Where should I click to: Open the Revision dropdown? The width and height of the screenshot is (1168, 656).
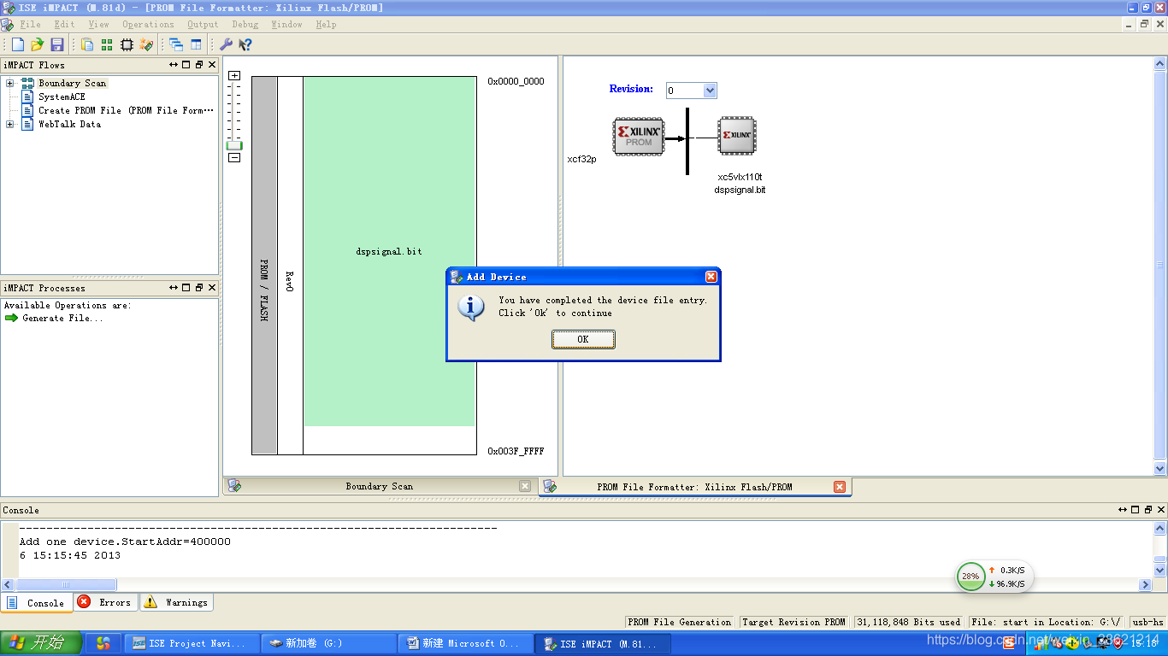(x=710, y=91)
